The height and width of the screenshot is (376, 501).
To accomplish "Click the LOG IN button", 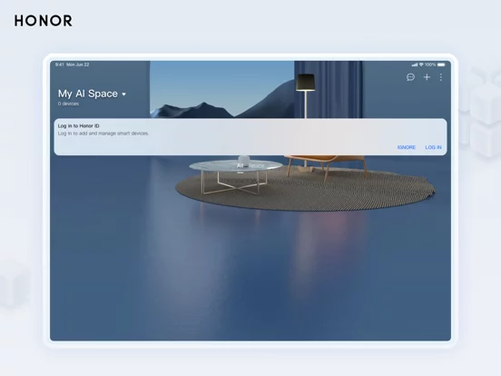I will pyautogui.click(x=433, y=147).
